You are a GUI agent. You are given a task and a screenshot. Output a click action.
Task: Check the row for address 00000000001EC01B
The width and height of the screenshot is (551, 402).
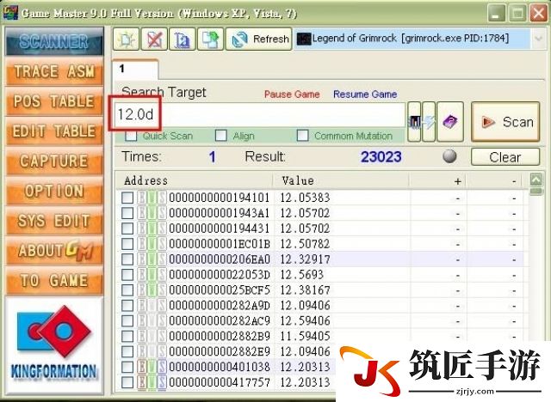(x=127, y=244)
